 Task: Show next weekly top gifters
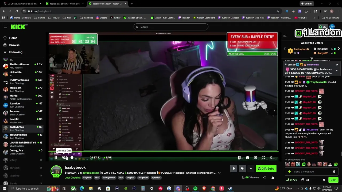339,49
